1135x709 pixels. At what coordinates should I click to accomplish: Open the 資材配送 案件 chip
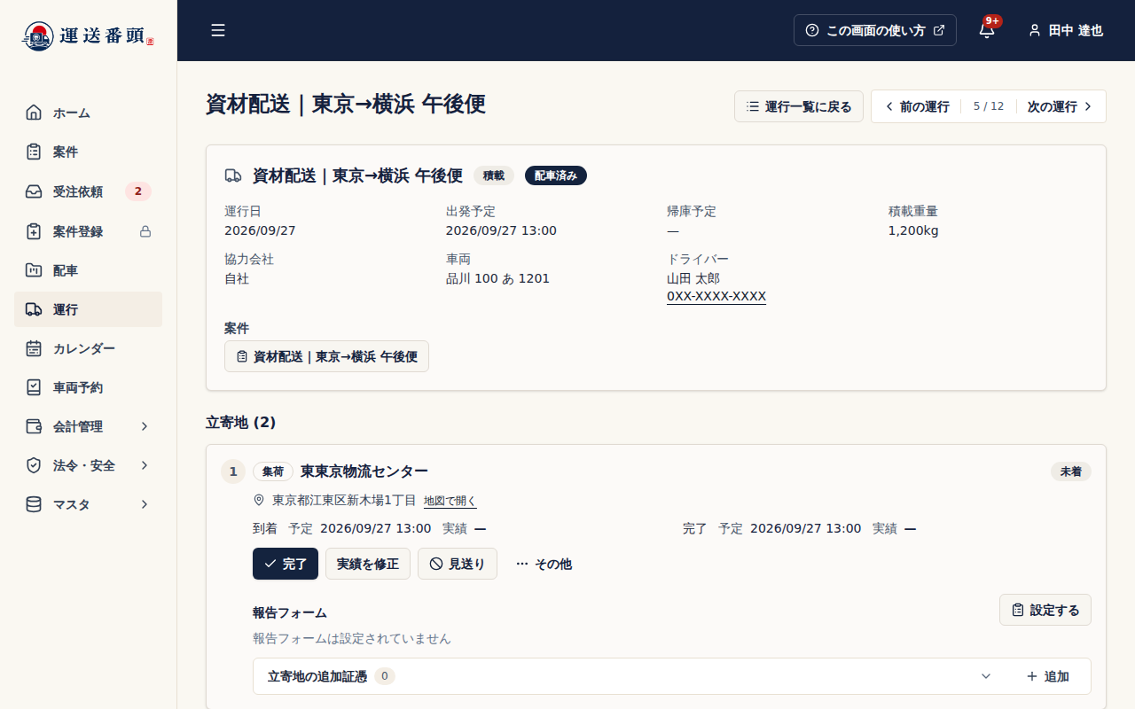(326, 356)
